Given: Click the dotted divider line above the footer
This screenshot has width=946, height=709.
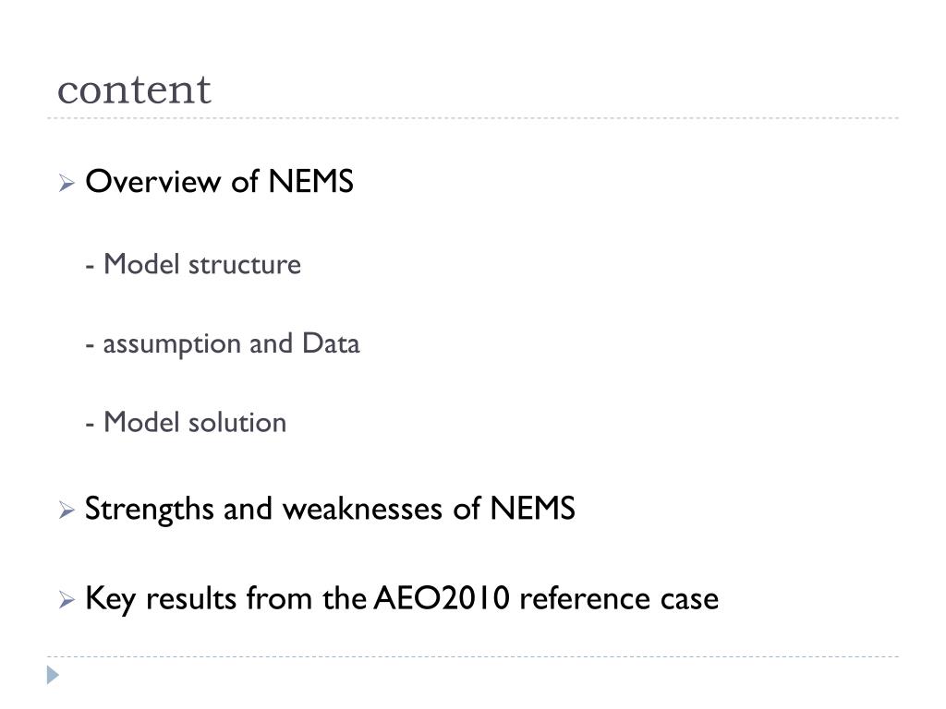Looking at the screenshot, I should pos(473,656).
